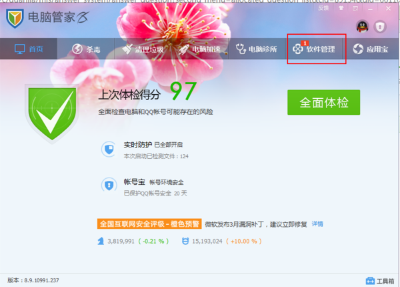This screenshot has height=287, width=400.
Task: Open 帐号宝 account protection label
Action: pyautogui.click(x=135, y=182)
